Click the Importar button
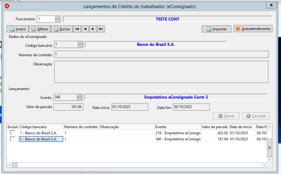Image resolution: width=281 pixels, height=175 pixels. pyautogui.click(x=217, y=29)
